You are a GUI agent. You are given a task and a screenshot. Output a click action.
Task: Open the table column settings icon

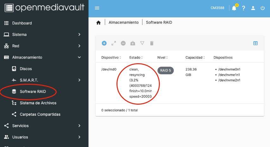255,43
